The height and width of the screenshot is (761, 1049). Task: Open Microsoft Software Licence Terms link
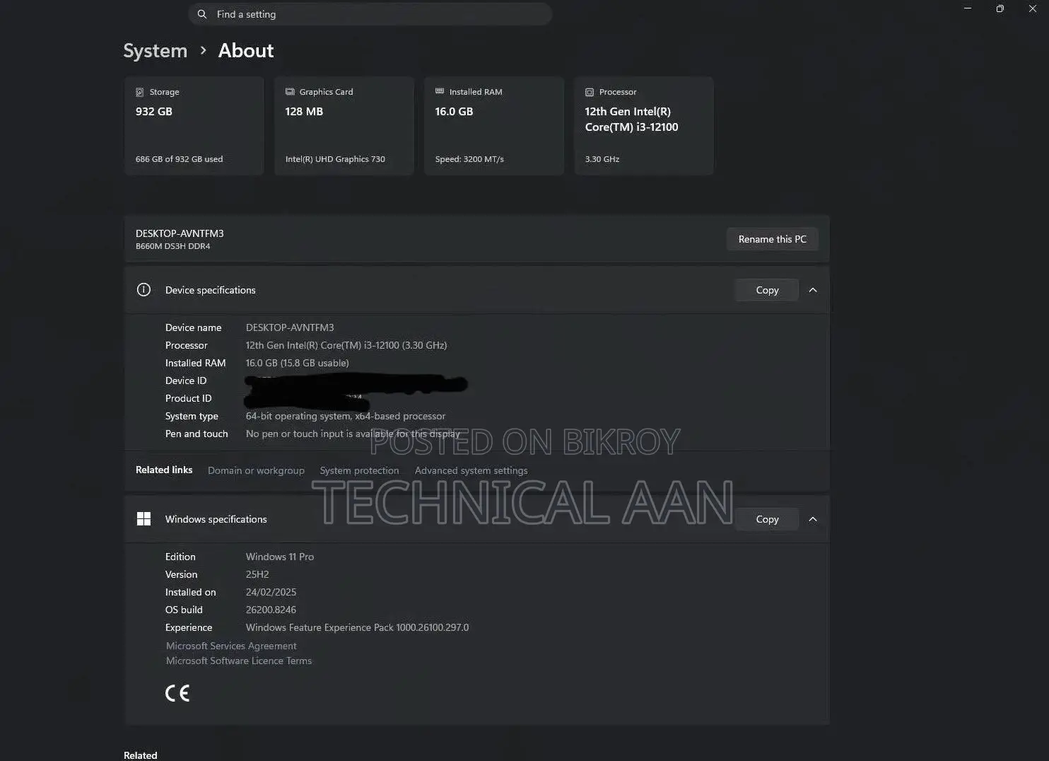(x=239, y=661)
